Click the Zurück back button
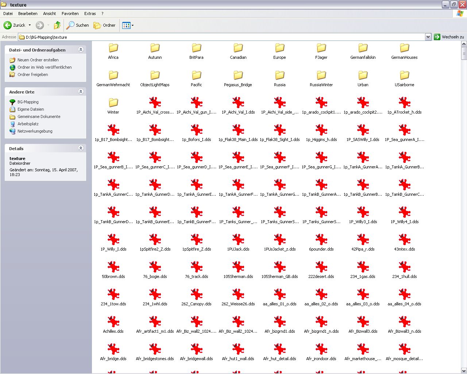Viewport: 467px width, 374px height. pos(15,25)
